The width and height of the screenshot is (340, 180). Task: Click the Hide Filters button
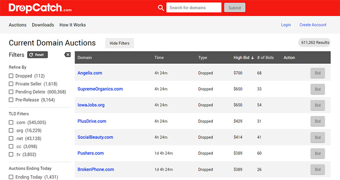click(x=119, y=43)
